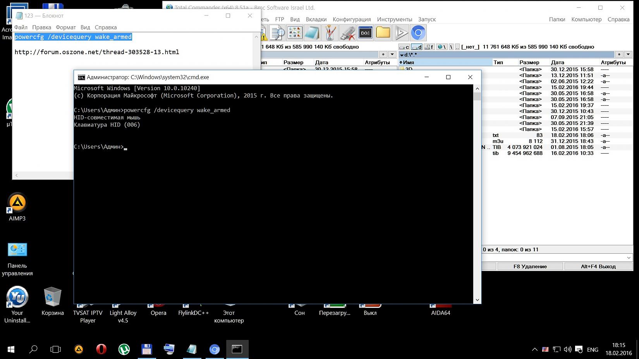The height and width of the screenshot is (359, 639).
Task: Open network neighborhood drive button in Total Commander
Action: tap(441, 47)
